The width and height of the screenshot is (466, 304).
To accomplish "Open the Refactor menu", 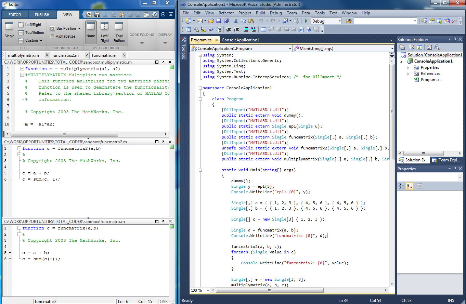I will click(226, 13).
